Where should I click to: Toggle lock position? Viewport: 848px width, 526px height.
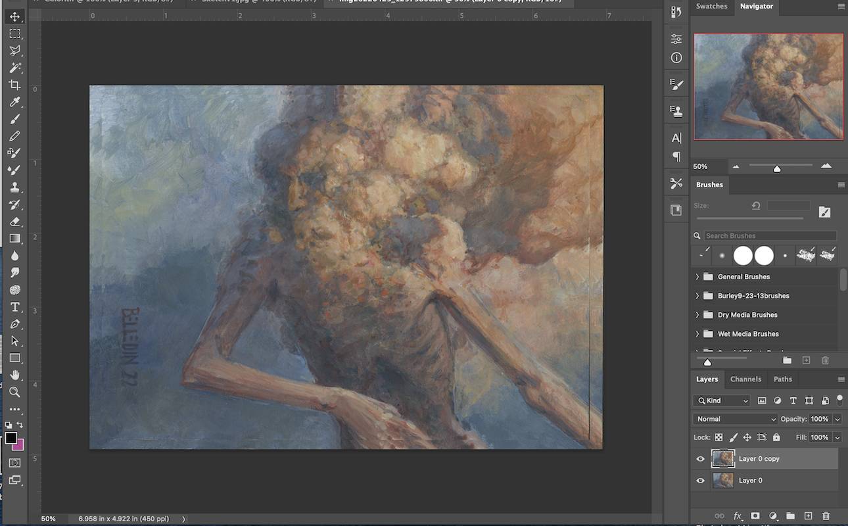(747, 437)
